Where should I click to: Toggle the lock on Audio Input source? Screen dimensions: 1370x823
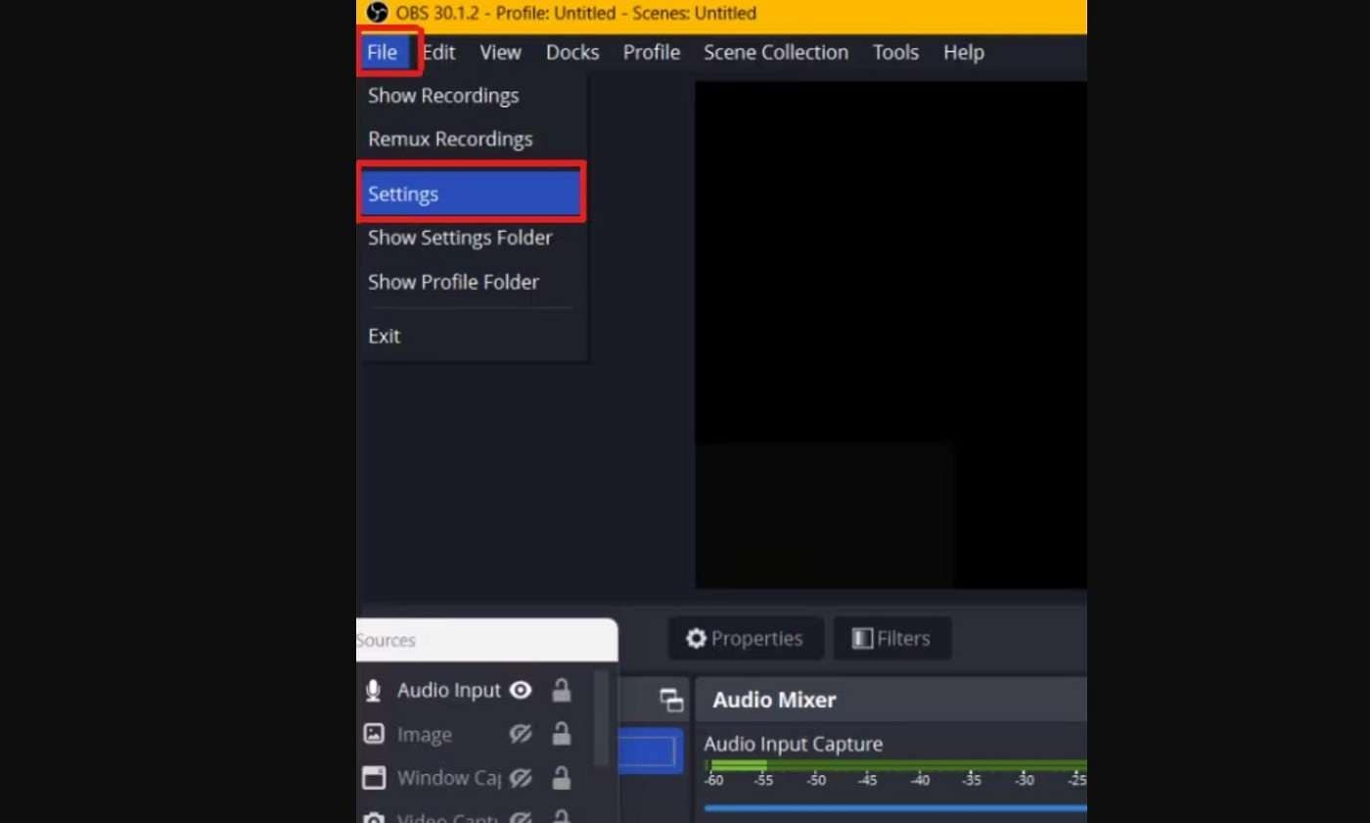(562, 690)
